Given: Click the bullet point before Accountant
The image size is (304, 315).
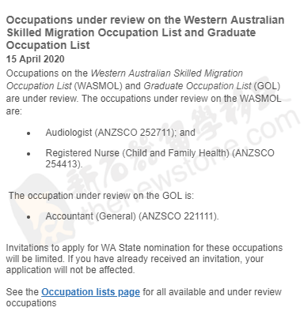Looking at the screenshot, I should click(x=28, y=217).
